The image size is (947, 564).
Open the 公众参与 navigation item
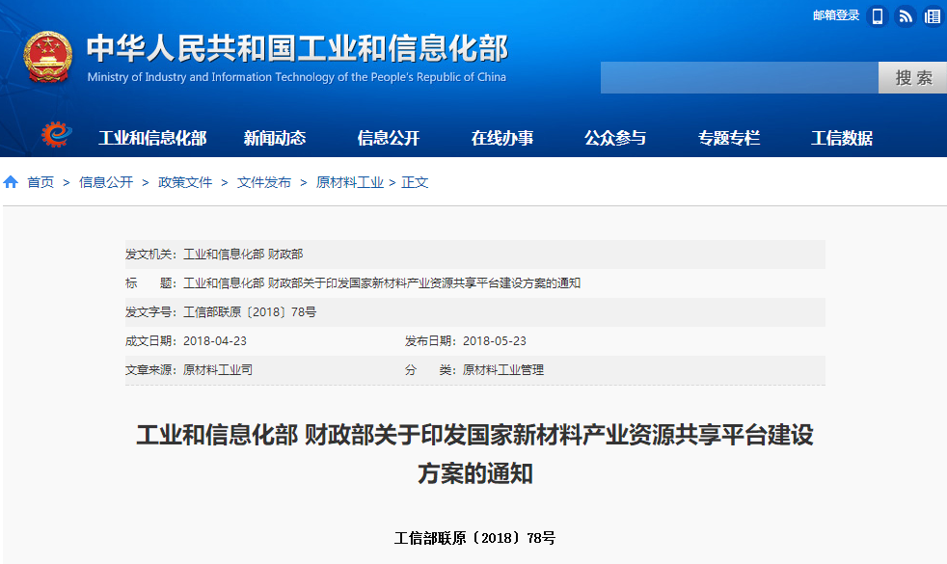[x=615, y=138]
